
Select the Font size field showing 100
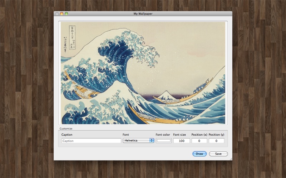point(181,141)
